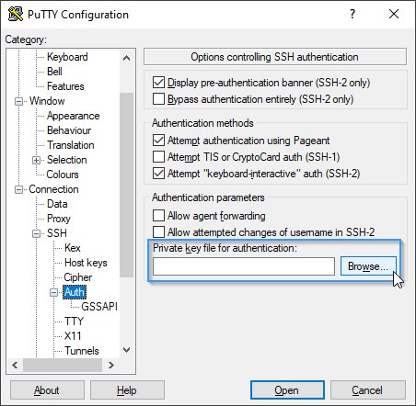Open GSSAPI settings under Auth
Viewport: 416px width, 406px height.
[x=99, y=307]
